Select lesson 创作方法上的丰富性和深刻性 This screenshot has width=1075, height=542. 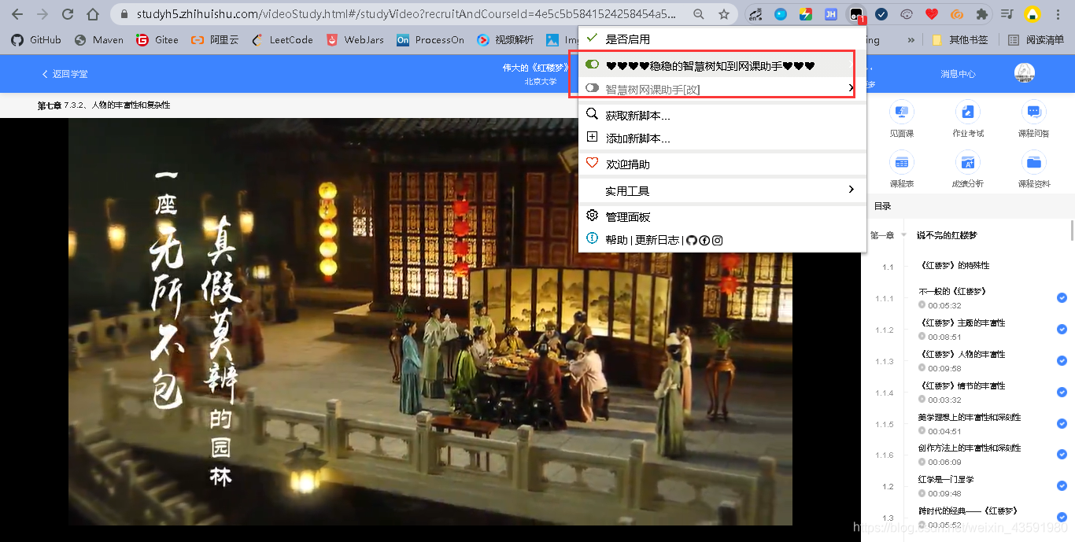[x=970, y=448]
